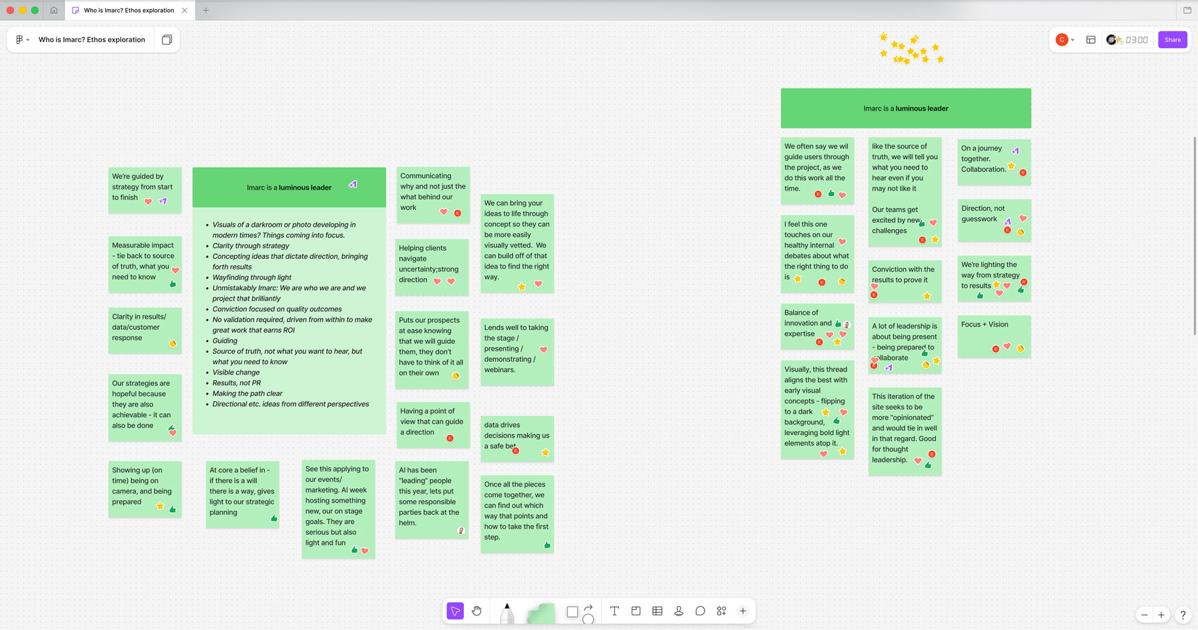The width and height of the screenshot is (1198, 630).
Task: Select 'Balance of innovation and expertise' sticky
Action: pos(817,327)
